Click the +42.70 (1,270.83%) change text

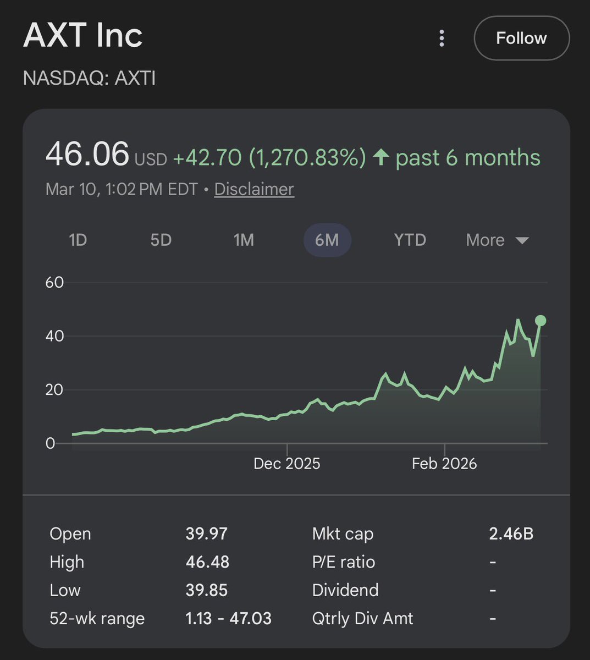pos(269,157)
